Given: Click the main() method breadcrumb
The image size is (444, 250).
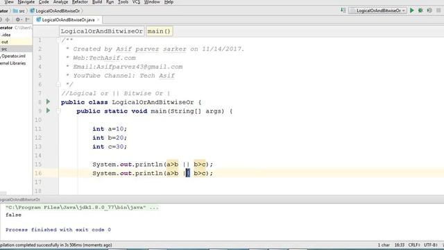Looking at the screenshot, I should (159, 31).
